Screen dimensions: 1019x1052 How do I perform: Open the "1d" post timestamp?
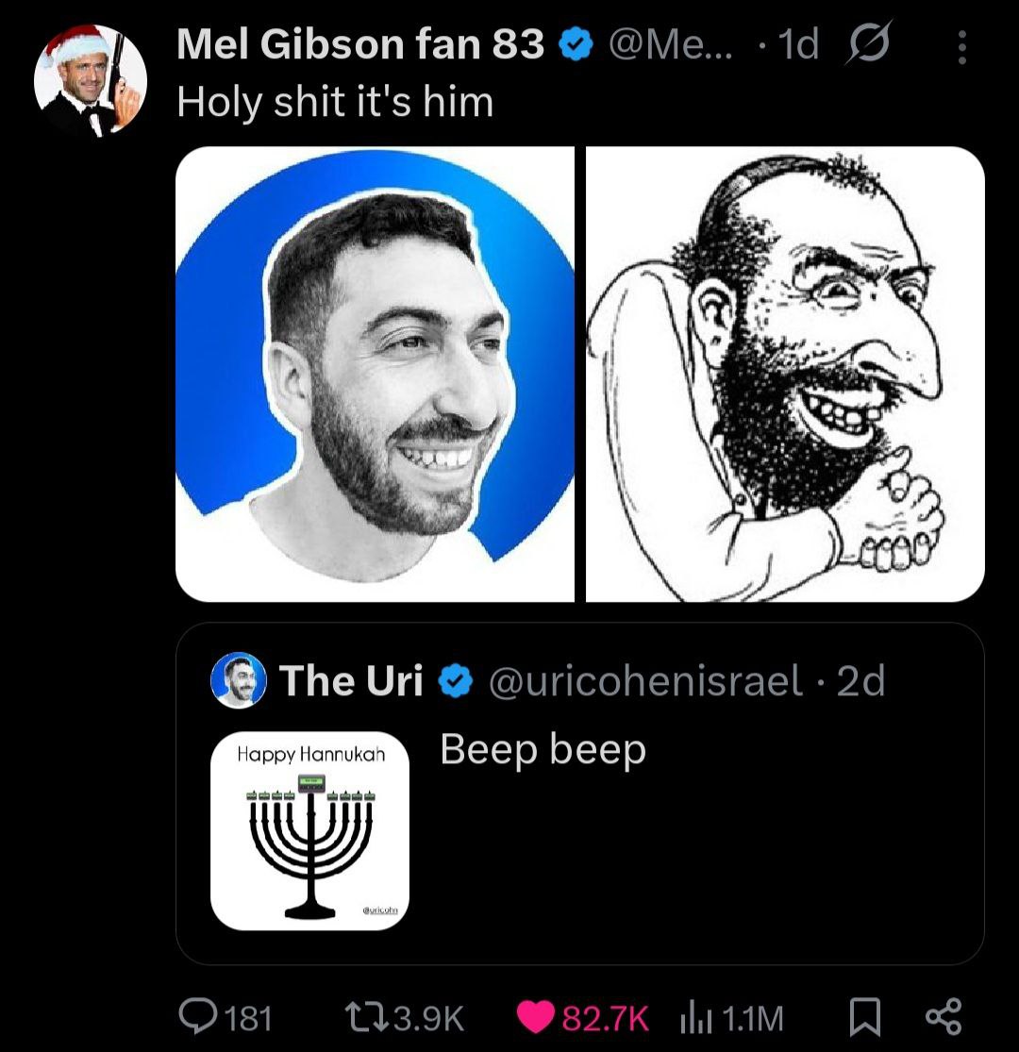click(798, 45)
